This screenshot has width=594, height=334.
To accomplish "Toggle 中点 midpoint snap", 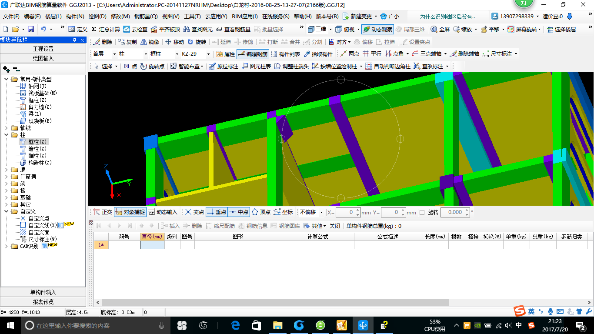I will pos(239,212).
